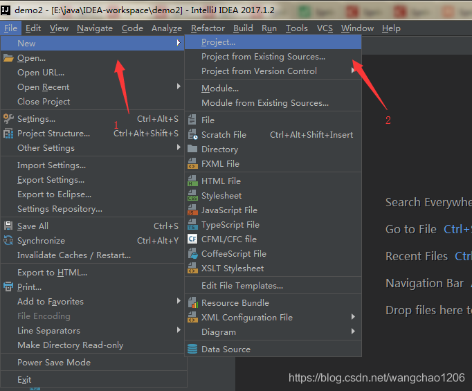Select Export Settings...
The height and width of the screenshot is (391, 472).
point(93,180)
